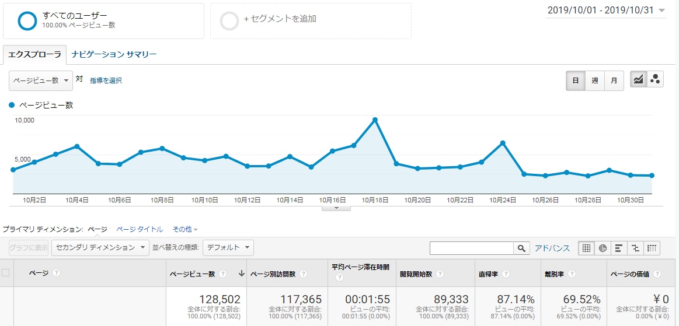The height and width of the screenshot is (326, 679).
Task: Click アドバンス filter link
Action: click(x=552, y=248)
